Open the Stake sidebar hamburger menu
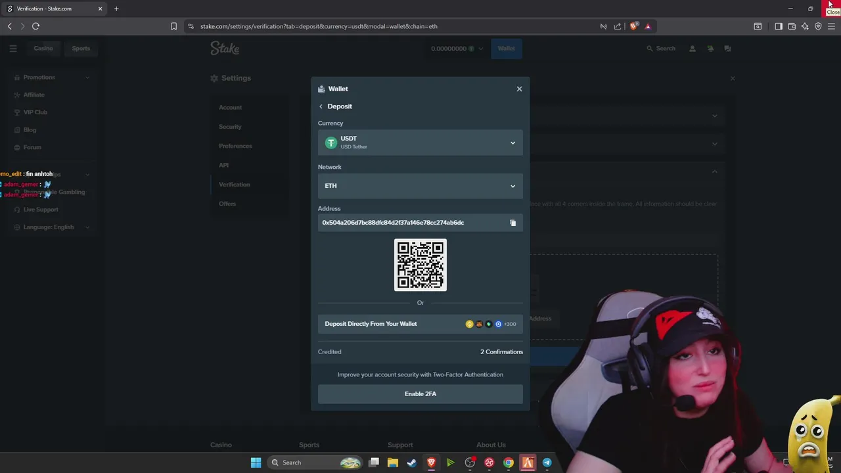The image size is (841, 473). tap(13, 49)
